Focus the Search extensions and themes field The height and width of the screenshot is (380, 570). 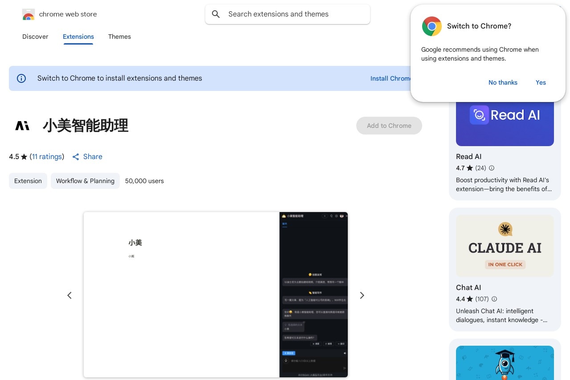288,14
